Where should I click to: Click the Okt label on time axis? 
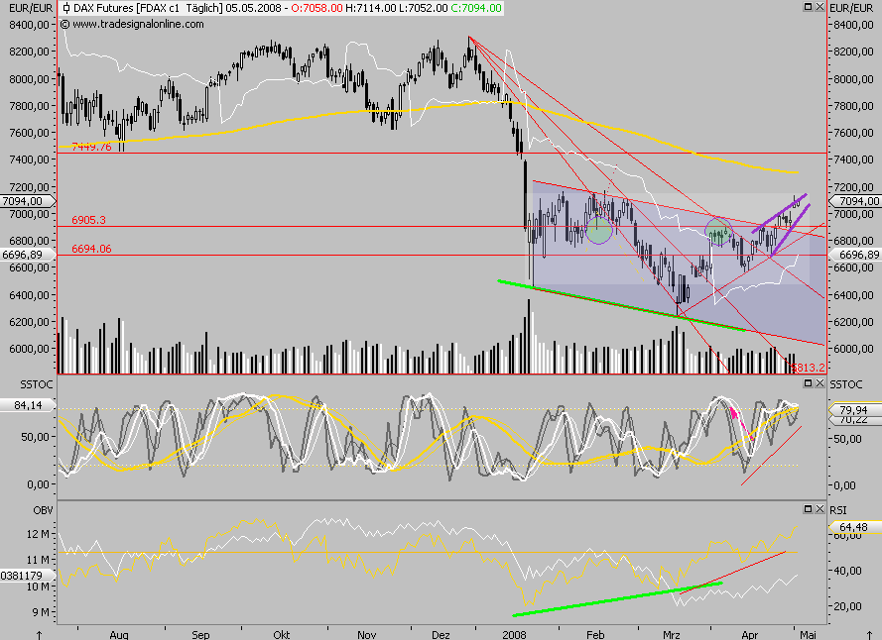281,634
